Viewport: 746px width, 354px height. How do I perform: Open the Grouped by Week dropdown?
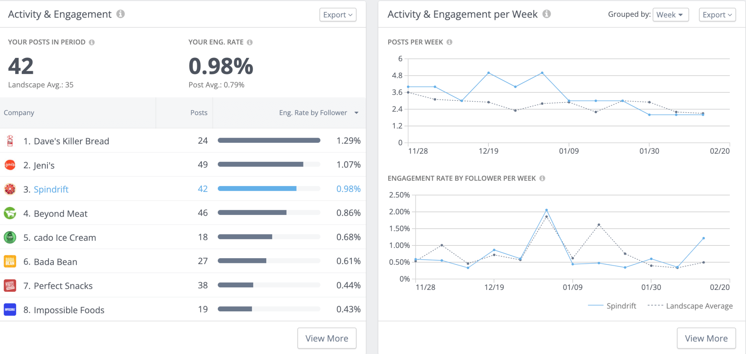coord(671,15)
